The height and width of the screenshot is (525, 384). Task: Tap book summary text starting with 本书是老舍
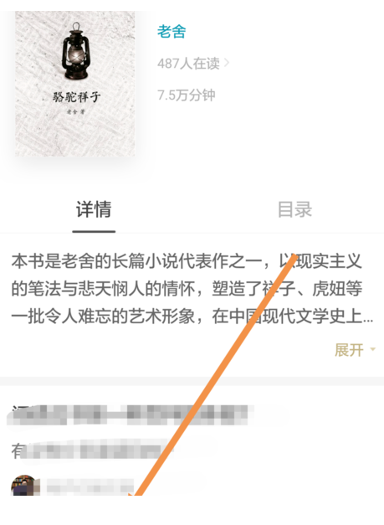coord(192,289)
